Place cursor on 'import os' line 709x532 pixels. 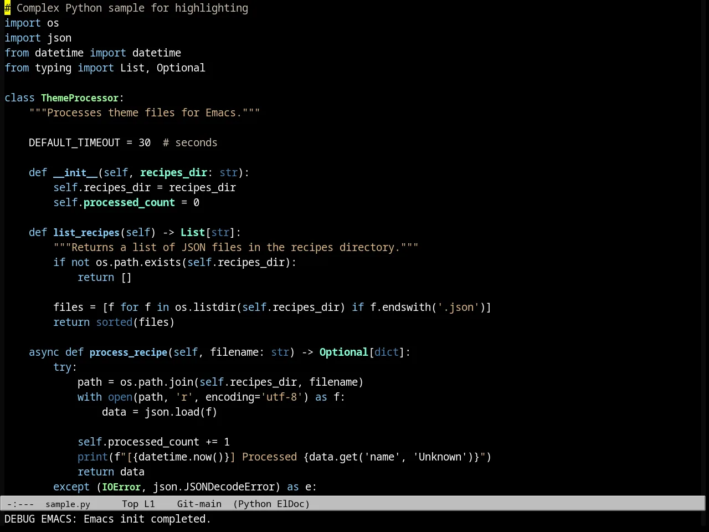32,23
